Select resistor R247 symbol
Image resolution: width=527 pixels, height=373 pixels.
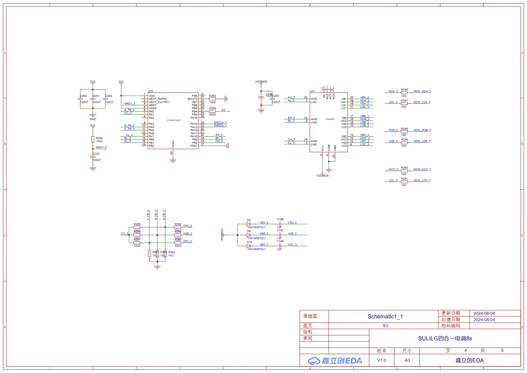pos(404,104)
